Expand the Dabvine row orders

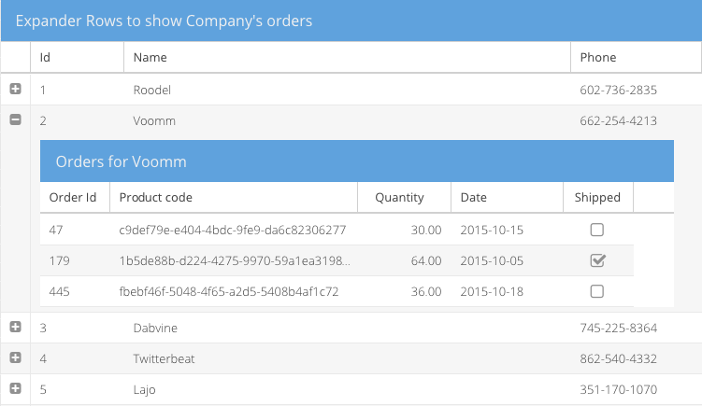pos(15,328)
